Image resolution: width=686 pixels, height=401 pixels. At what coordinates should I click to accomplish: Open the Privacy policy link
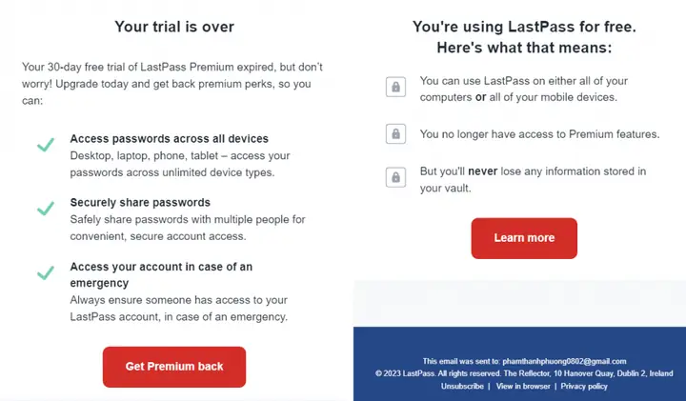click(x=584, y=386)
